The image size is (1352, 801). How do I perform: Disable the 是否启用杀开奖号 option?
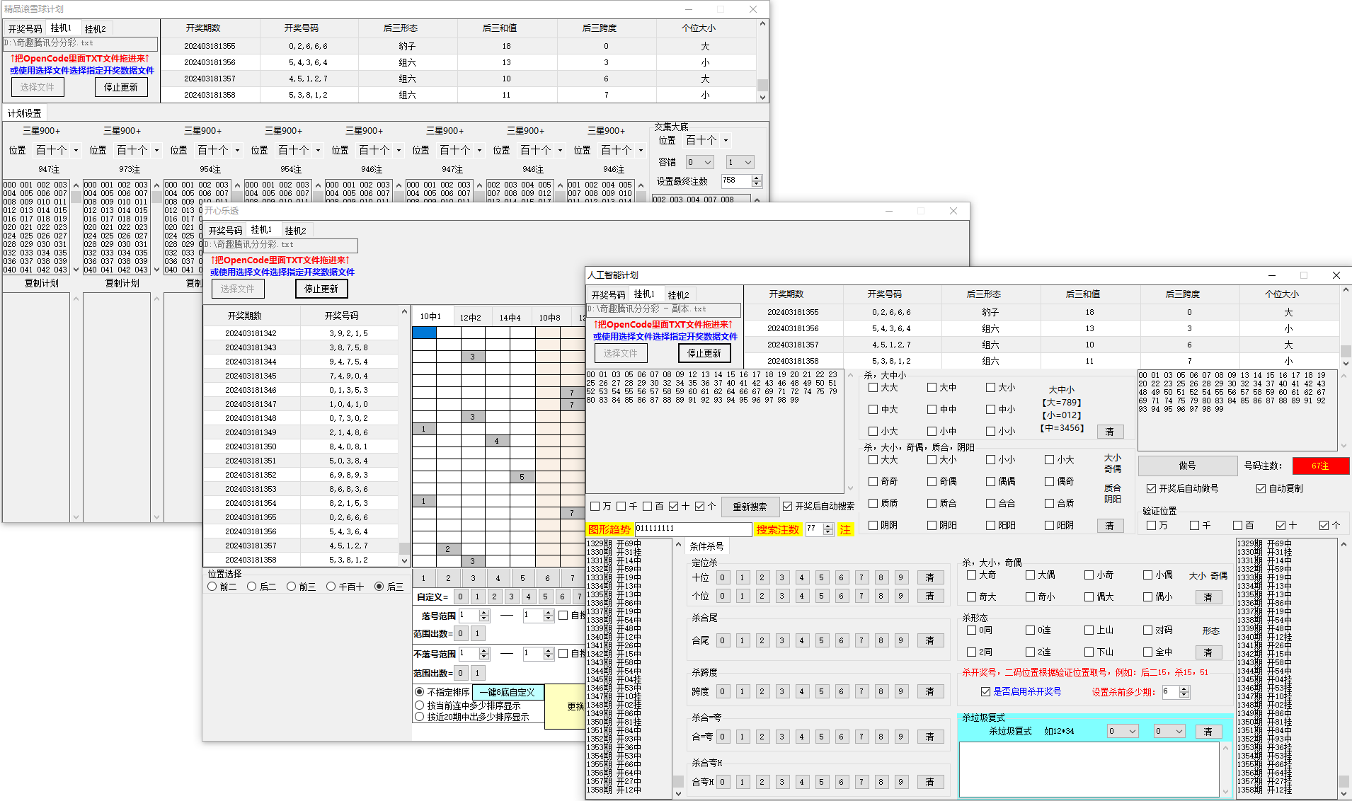[985, 691]
